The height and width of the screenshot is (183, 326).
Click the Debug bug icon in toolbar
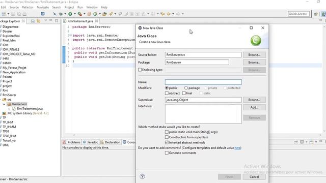61,14
